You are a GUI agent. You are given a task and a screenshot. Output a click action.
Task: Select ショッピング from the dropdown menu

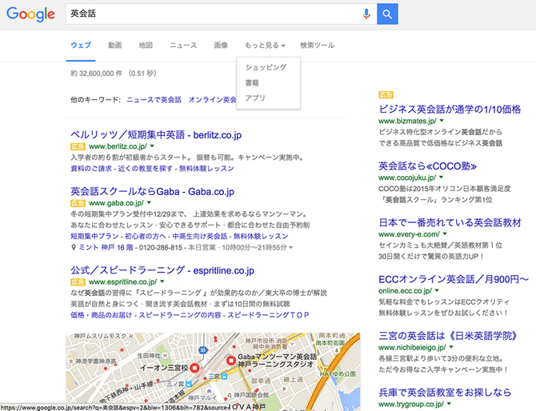click(x=266, y=67)
